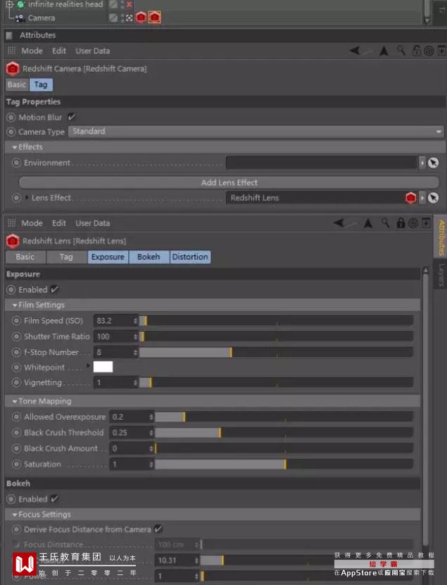Toggle lock icon in upper Attributes toolbar
447x585 pixels.
[x=417, y=51]
